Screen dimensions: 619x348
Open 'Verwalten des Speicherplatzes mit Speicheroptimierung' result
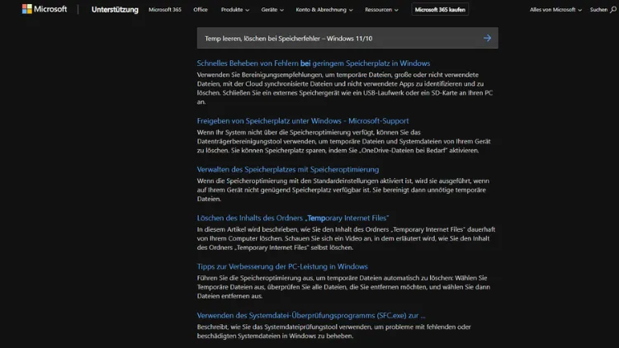288,169
